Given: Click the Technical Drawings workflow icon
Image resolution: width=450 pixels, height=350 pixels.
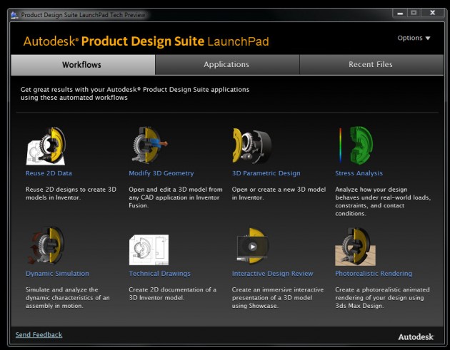Looking at the screenshot, I should pos(149,247).
